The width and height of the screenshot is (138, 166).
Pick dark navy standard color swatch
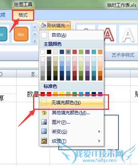[94, 94]
